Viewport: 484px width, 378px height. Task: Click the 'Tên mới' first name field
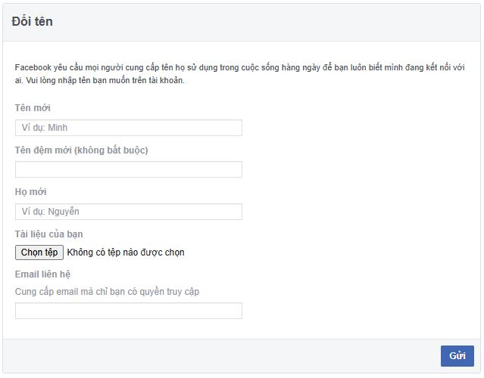click(x=129, y=128)
